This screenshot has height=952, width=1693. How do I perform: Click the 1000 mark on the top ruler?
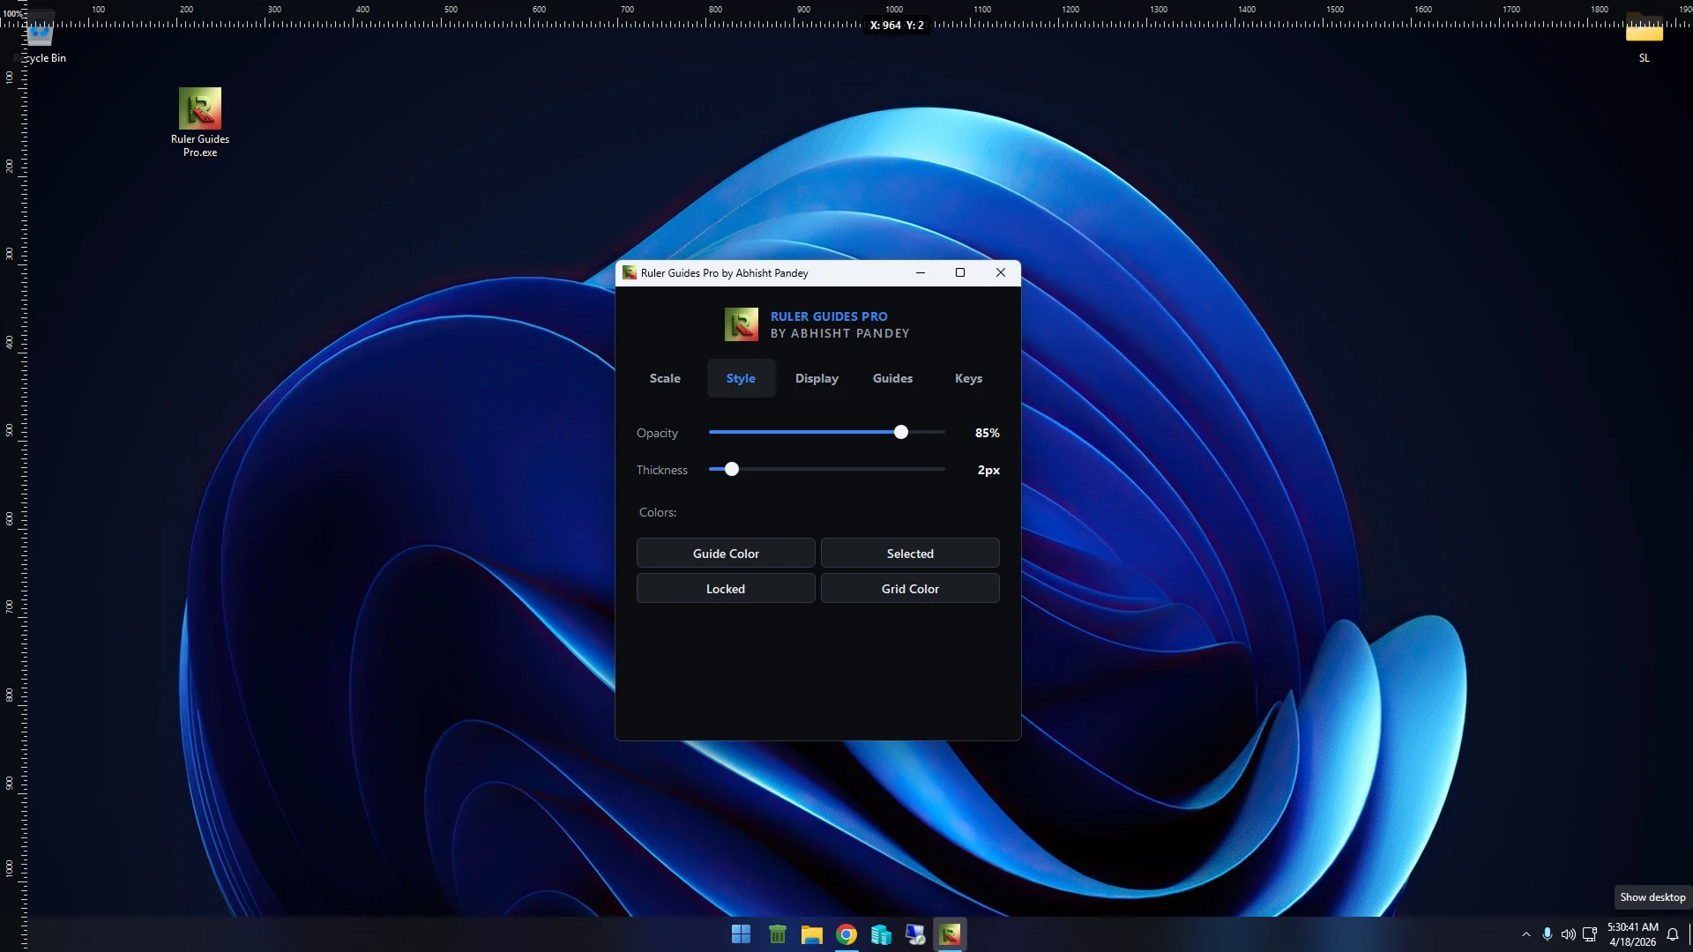coord(894,10)
